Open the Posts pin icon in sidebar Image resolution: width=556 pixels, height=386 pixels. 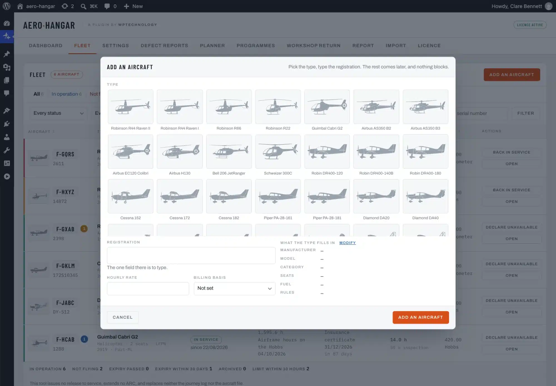click(x=7, y=54)
